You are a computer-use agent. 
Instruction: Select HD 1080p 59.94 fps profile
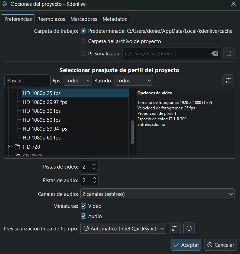coord(75,129)
